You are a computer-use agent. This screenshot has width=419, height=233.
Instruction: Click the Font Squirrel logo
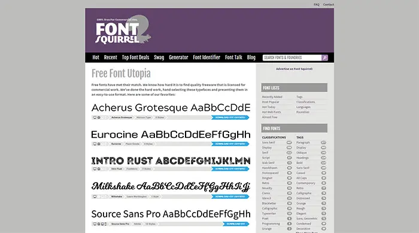point(123,30)
